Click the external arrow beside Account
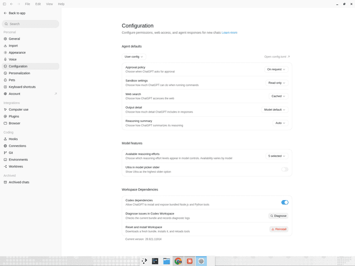 [x=55, y=94]
